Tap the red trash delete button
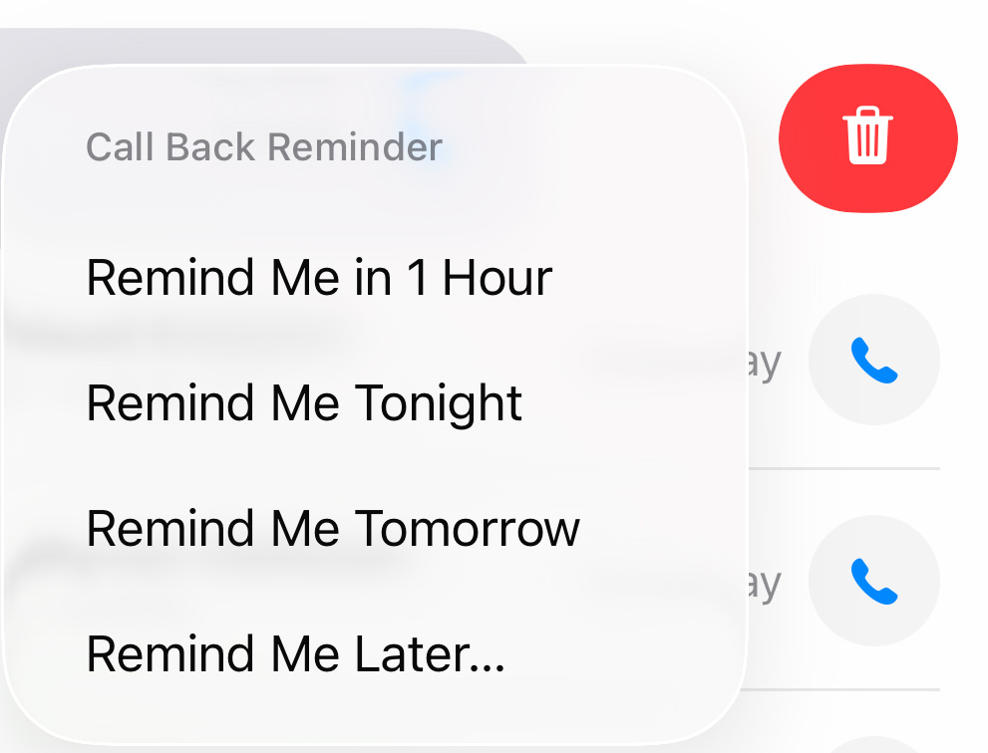Viewport: 988px width, 753px height. [x=867, y=137]
